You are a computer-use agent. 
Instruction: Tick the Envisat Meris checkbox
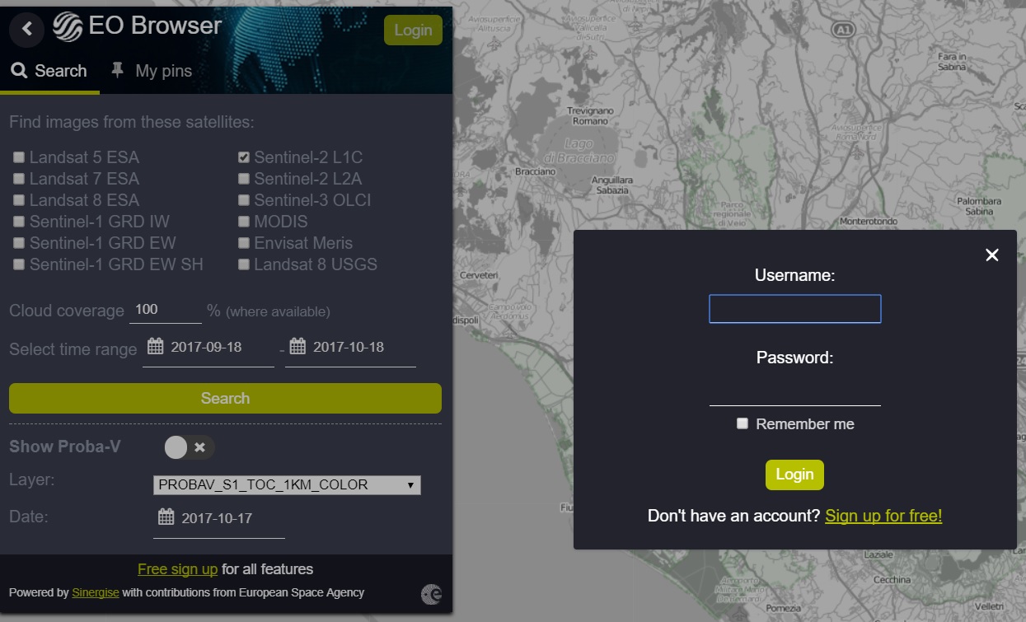tap(244, 242)
